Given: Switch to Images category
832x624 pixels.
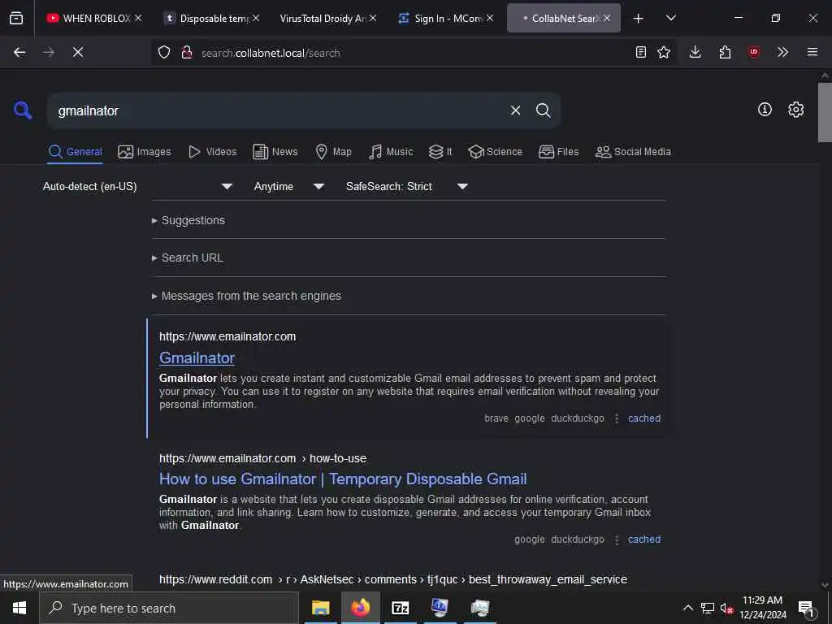Looking at the screenshot, I should 145,152.
